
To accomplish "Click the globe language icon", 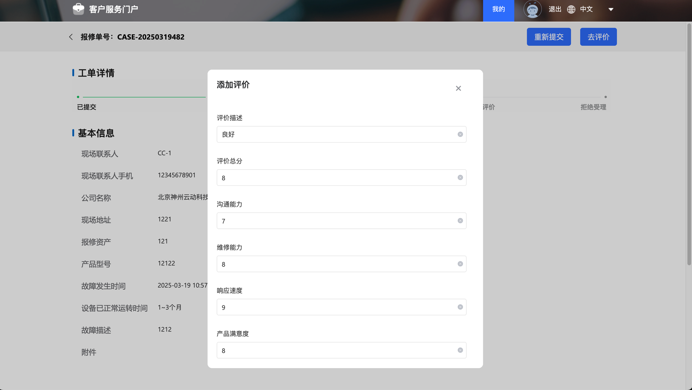I will point(571,9).
